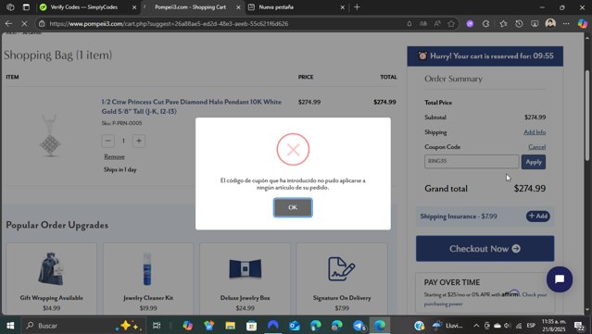Screen dimensions: 592x334
Task: Add Shipping Insurance for $7.99
Action: pyautogui.click(x=538, y=216)
